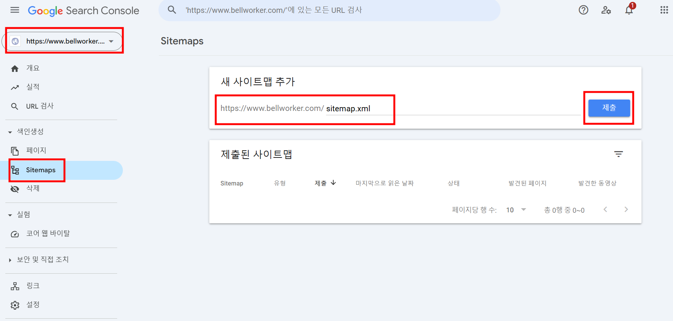Click the Sitemaps page heading

(x=182, y=41)
